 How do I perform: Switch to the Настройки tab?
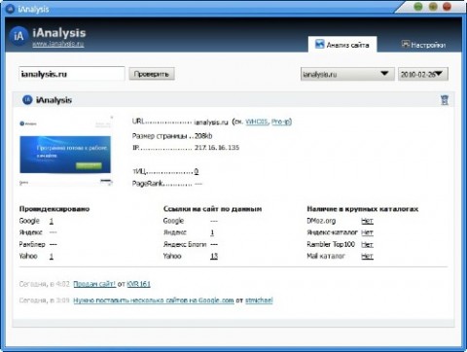click(x=423, y=45)
